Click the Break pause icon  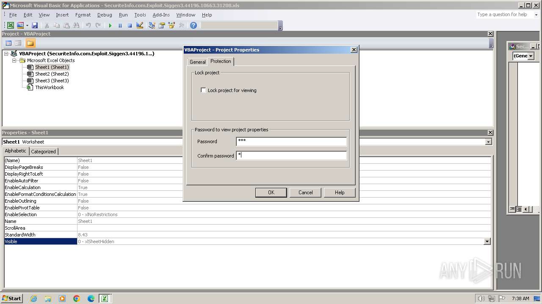120,25
